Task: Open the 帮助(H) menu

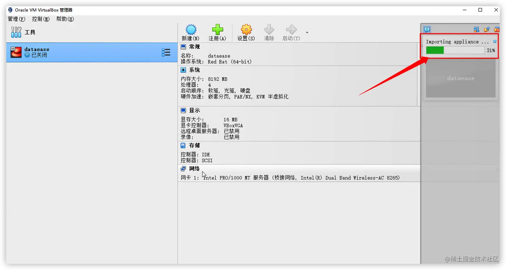Action: [x=65, y=19]
